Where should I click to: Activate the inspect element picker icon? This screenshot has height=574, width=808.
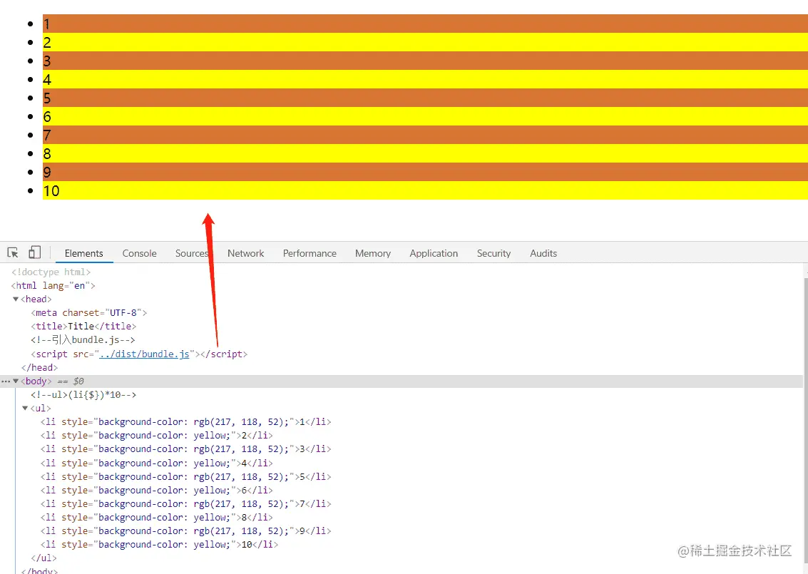click(13, 252)
